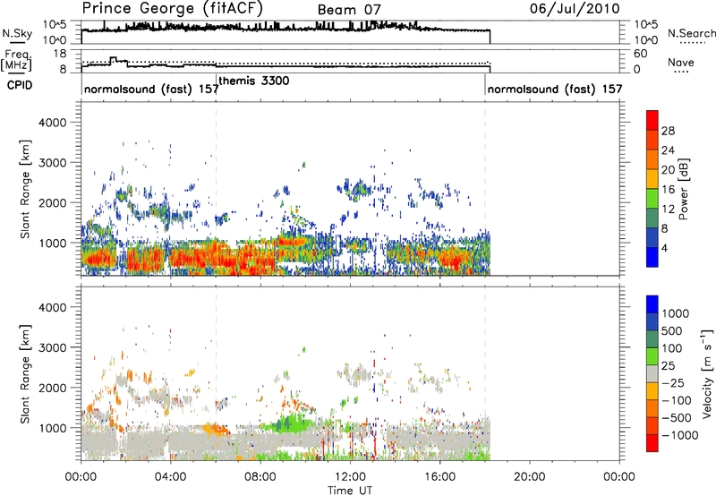Click the '60' Nave axis tick label

pos(640,54)
